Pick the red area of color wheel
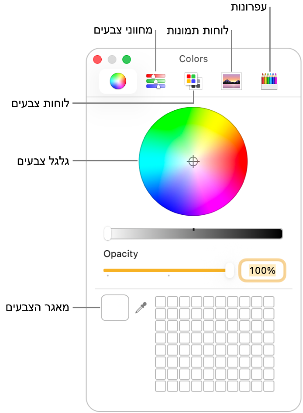Screen dimensions: 303x413 tap(239, 158)
